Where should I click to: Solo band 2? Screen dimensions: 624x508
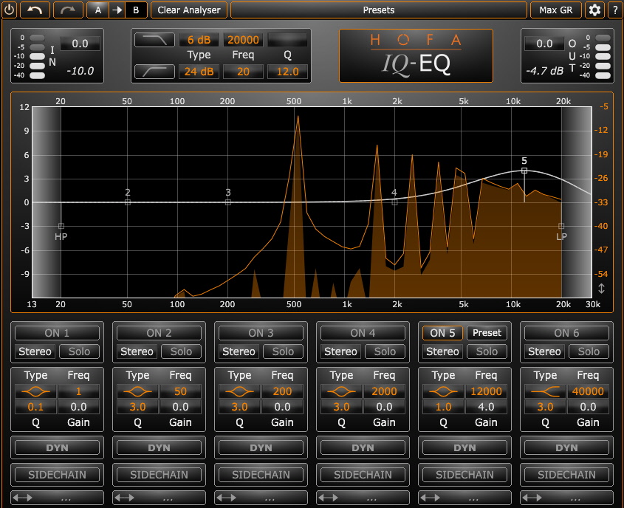(181, 351)
